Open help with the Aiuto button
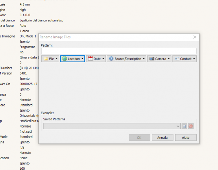The image size is (218, 170). click(x=186, y=138)
